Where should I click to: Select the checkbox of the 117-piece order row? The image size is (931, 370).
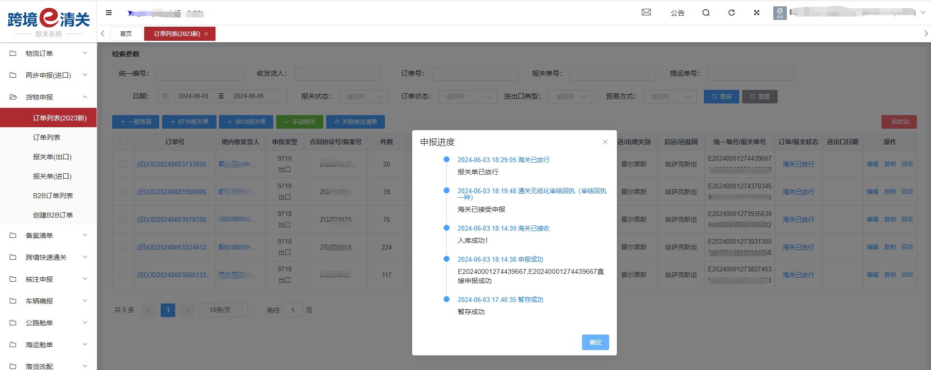click(x=123, y=275)
